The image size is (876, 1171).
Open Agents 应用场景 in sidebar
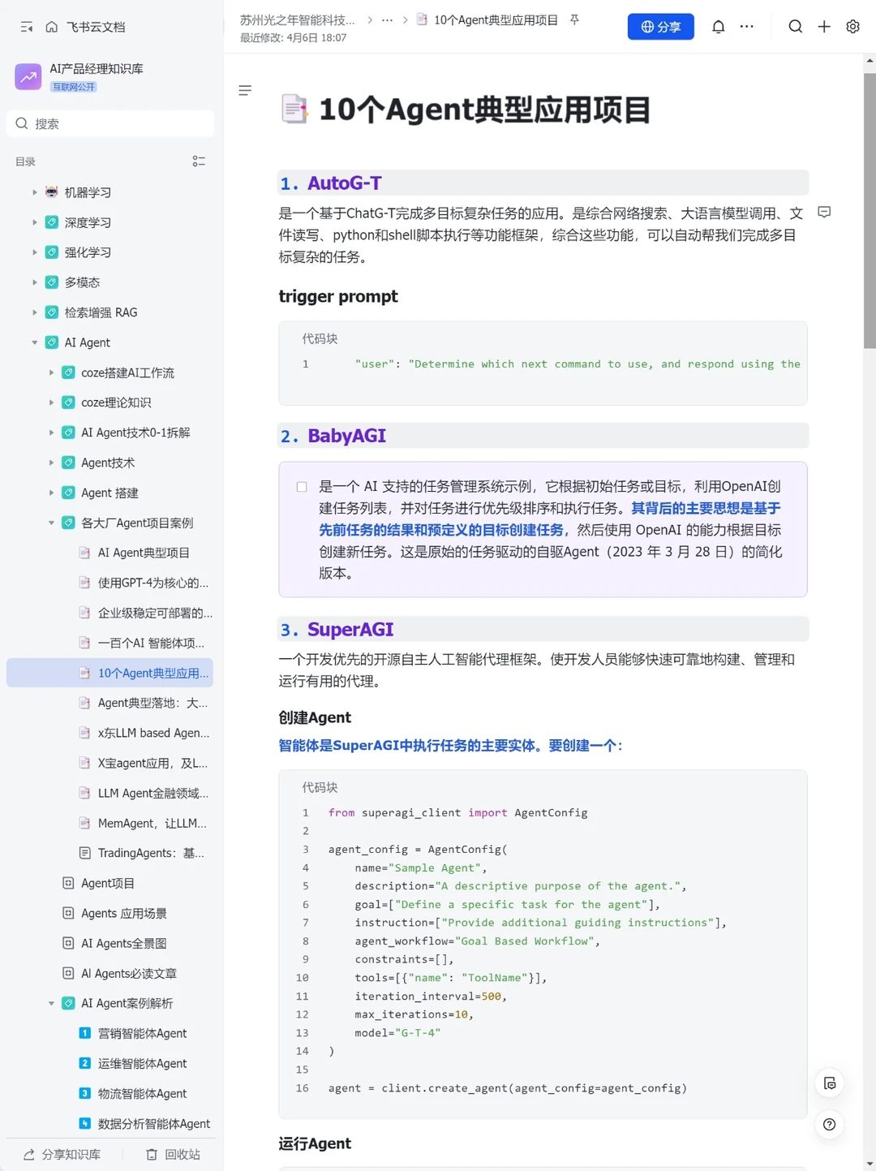tap(123, 913)
